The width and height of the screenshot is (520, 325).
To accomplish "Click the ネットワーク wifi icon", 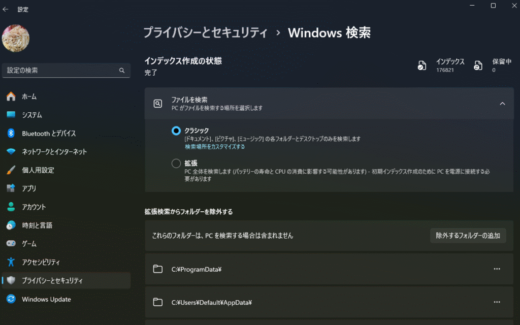I will (11, 151).
